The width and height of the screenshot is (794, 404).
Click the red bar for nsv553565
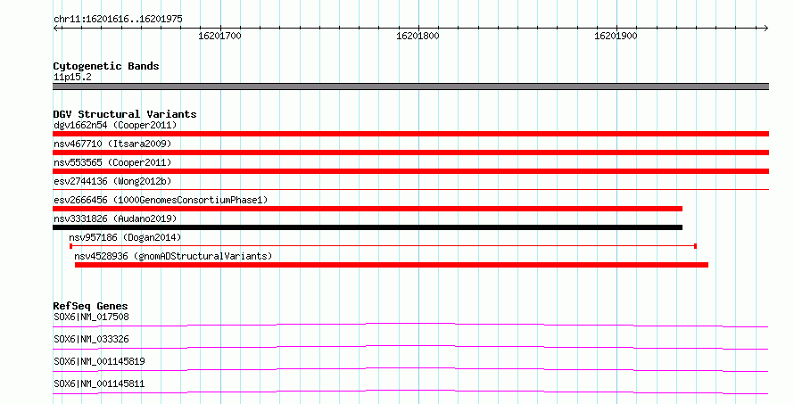410,171
